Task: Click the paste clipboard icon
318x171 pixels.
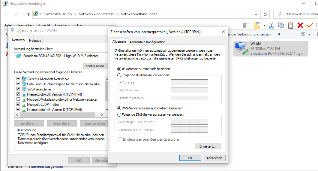Action: click(291, 25)
